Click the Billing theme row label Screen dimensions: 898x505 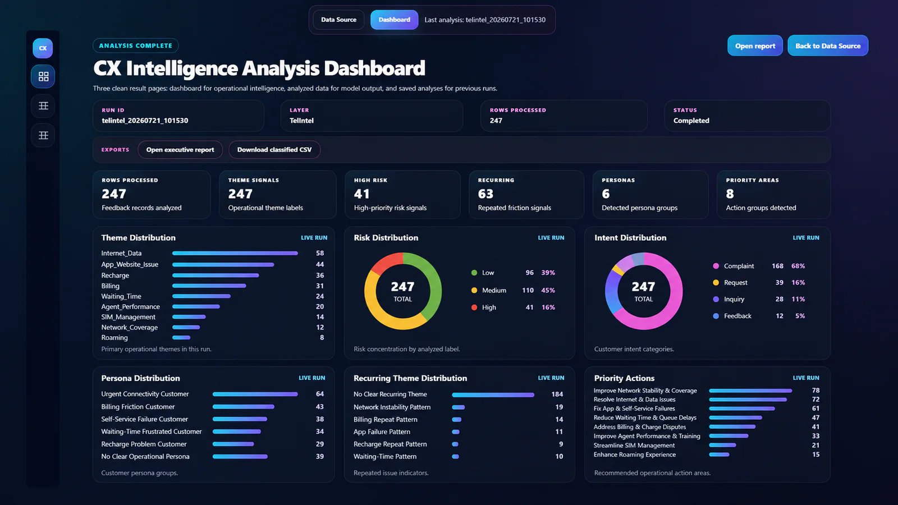pyautogui.click(x=110, y=286)
